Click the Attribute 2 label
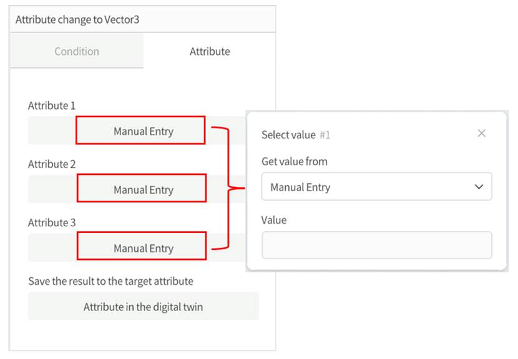Image resolution: width=518 pixels, height=359 pixels. [x=52, y=165]
